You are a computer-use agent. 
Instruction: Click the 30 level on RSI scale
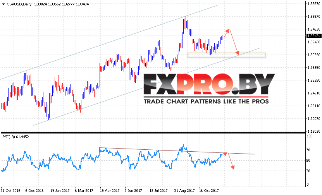[308, 171]
